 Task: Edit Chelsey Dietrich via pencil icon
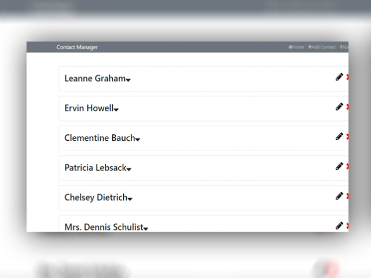[339, 196]
